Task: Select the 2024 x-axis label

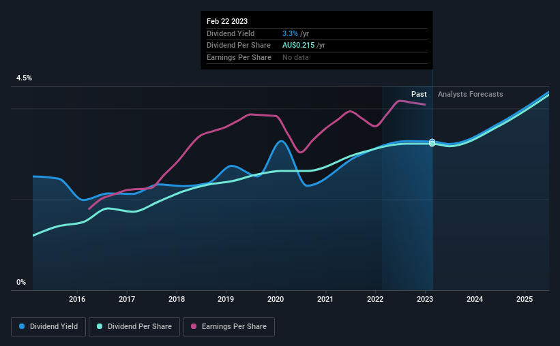Action: click(x=475, y=299)
